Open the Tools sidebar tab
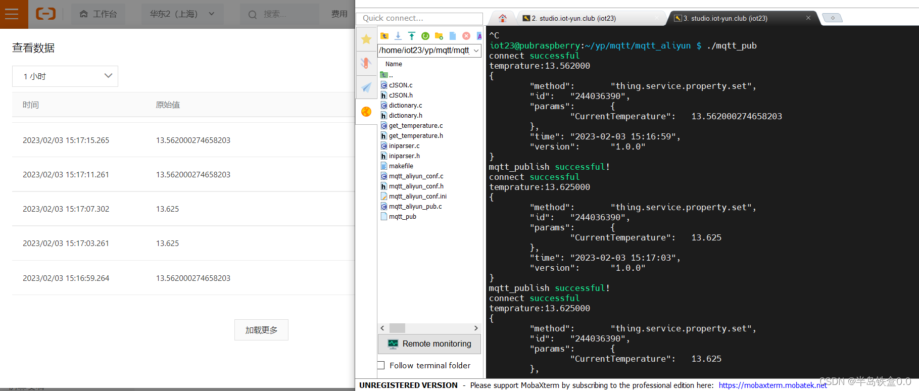The image size is (919, 391). [366, 63]
